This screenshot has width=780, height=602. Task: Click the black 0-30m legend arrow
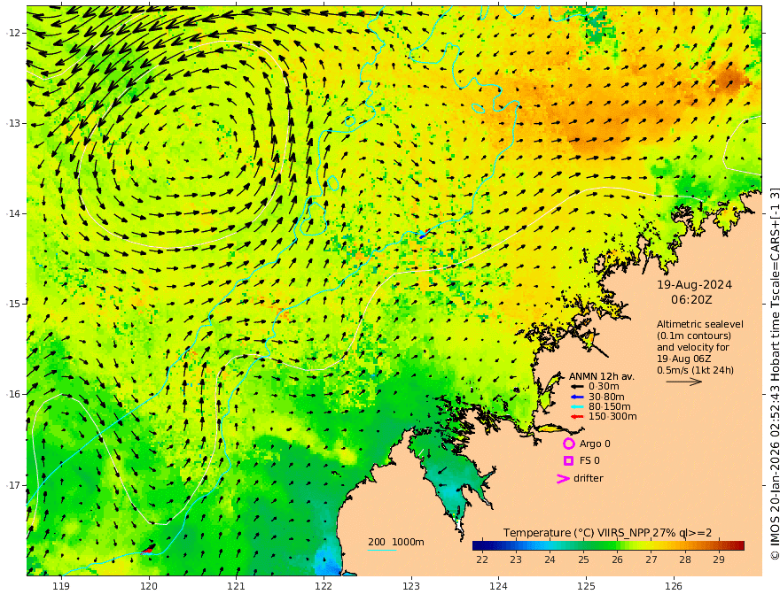tap(577, 387)
